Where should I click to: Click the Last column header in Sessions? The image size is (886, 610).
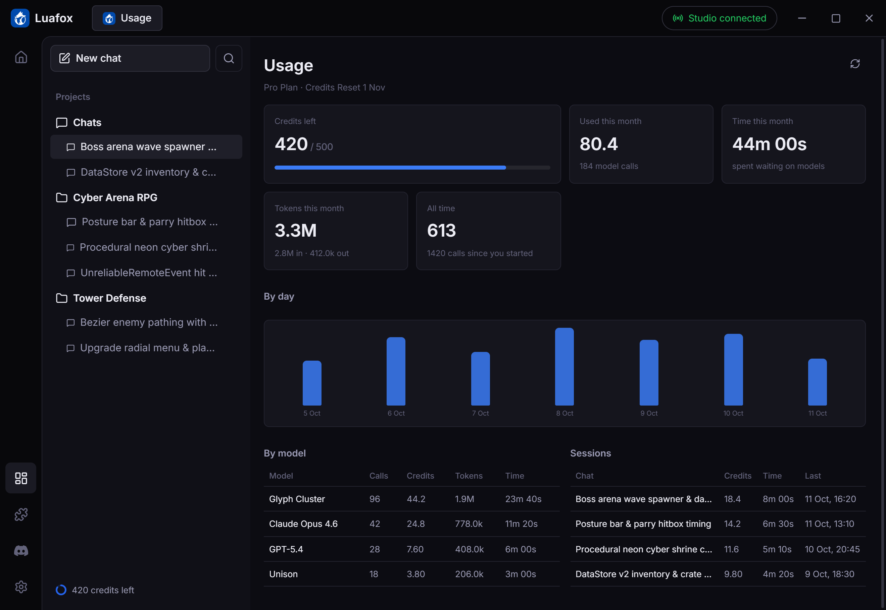tap(813, 476)
